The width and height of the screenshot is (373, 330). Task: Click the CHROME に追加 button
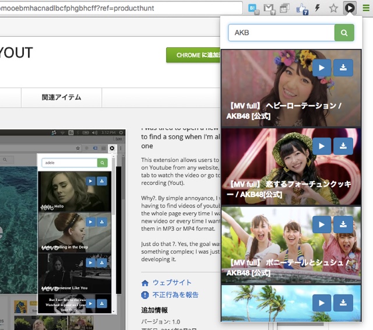[193, 55]
